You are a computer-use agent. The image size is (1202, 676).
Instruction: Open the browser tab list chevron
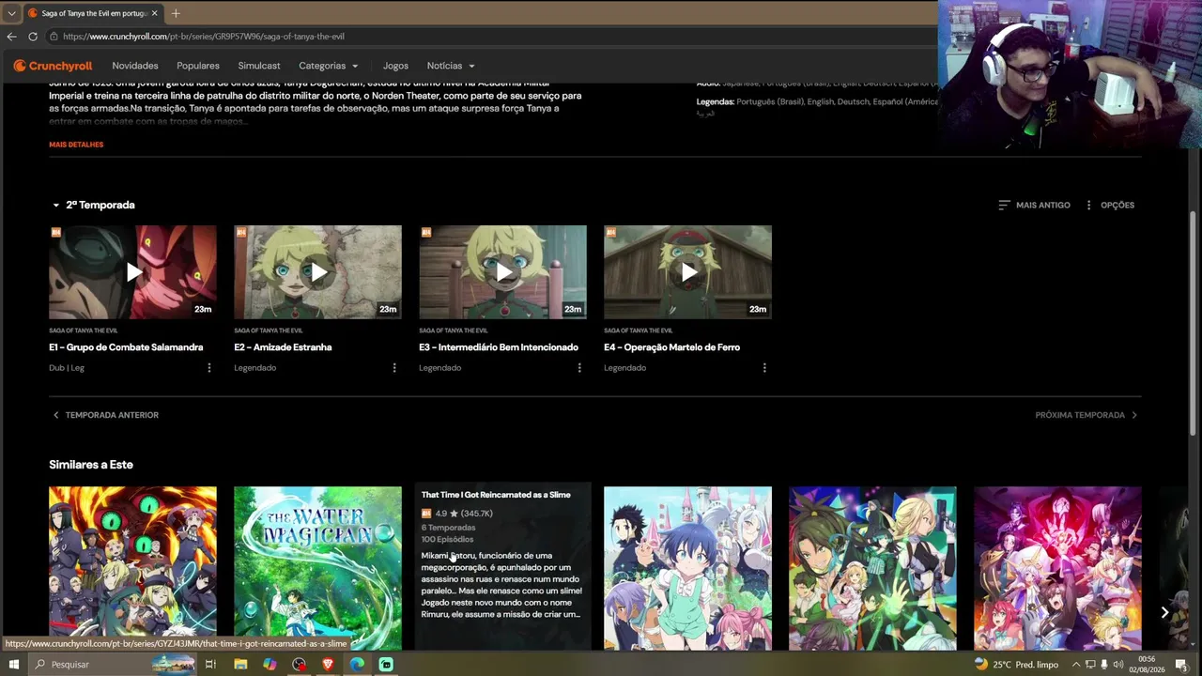click(11, 13)
